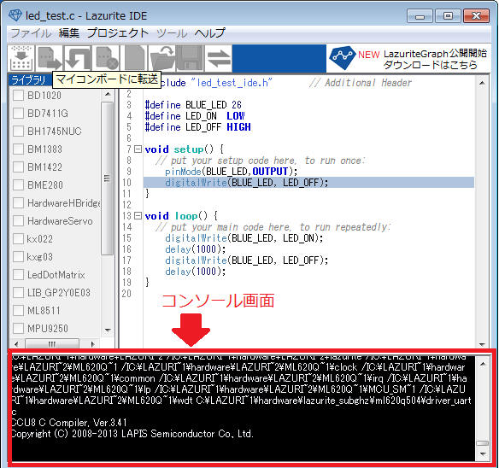Toggle the BM1383 library checkbox
Image resolution: width=499 pixels, height=468 pixels.
click(19, 149)
